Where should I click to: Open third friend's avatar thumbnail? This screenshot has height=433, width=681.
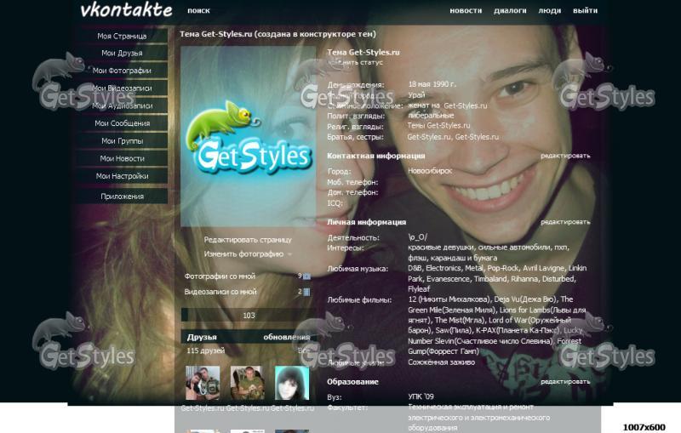coord(291,383)
